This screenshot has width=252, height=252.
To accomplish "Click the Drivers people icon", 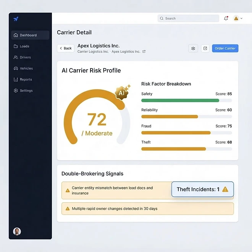I will pyautogui.click(x=16, y=57).
